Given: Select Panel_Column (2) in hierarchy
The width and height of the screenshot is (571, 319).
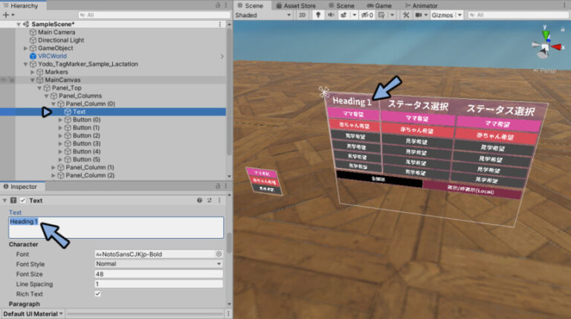Looking at the screenshot, I should tap(89, 175).
